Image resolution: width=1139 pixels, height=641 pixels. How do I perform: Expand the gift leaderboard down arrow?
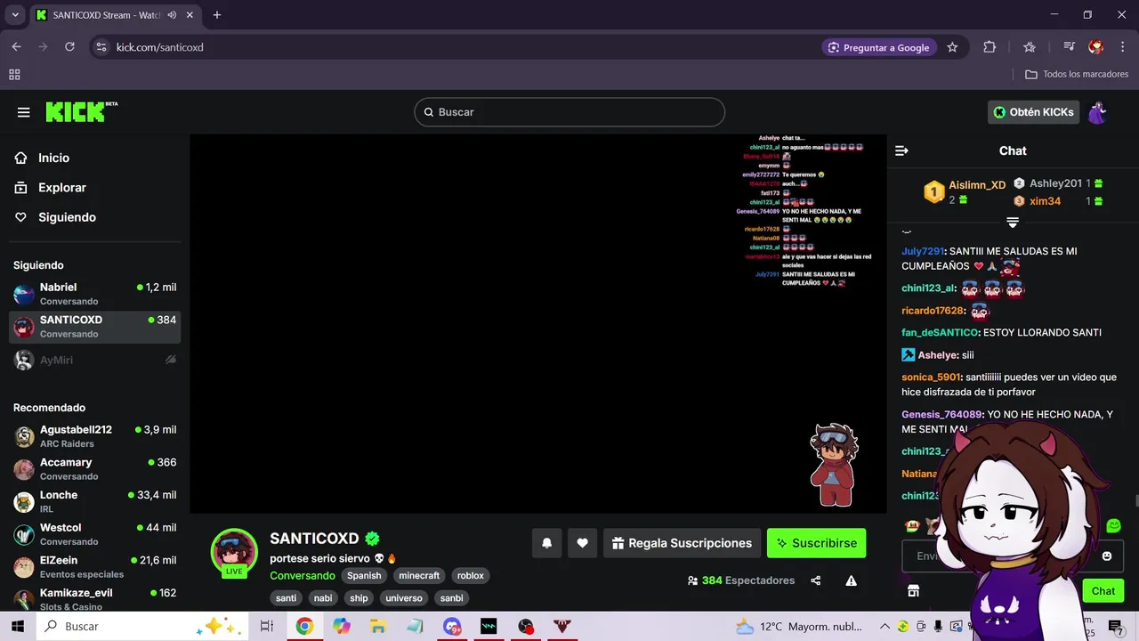(x=1013, y=222)
